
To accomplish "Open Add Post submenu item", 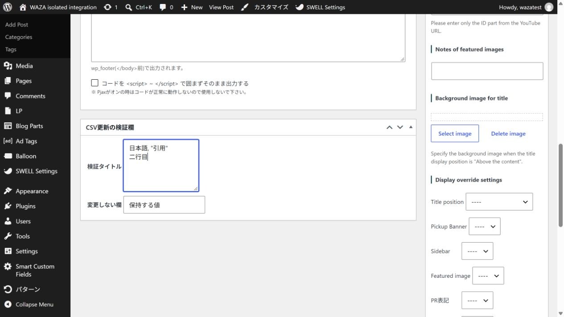I will point(16,24).
